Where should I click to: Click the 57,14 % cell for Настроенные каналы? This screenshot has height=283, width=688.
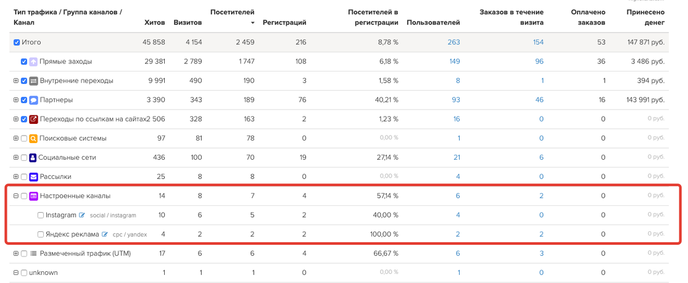pos(387,196)
